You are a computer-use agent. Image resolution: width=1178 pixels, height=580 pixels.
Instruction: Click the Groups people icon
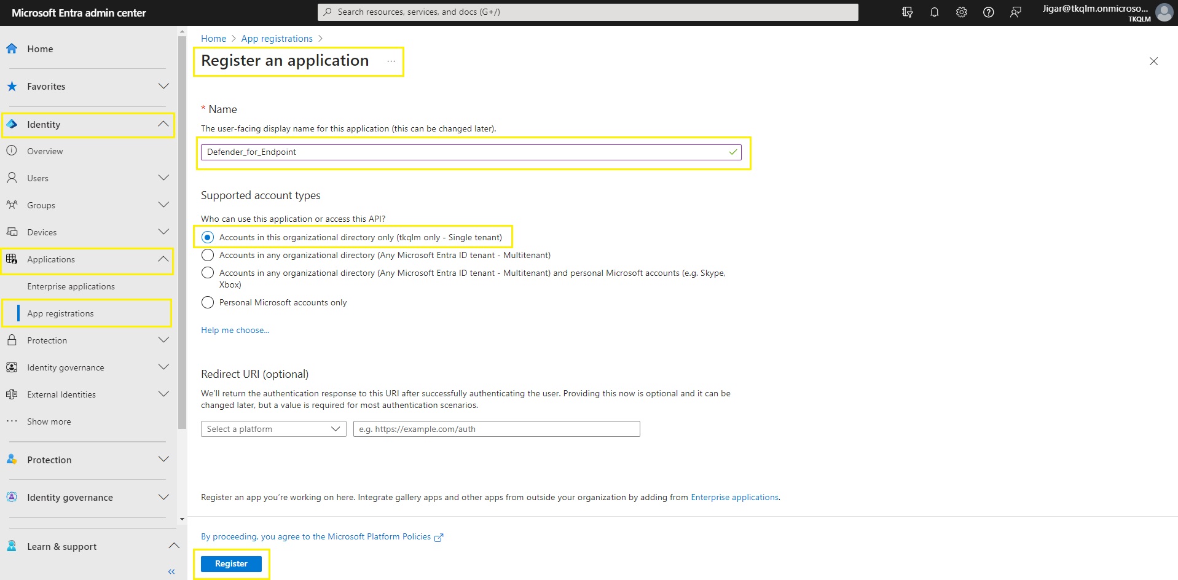pos(12,205)
